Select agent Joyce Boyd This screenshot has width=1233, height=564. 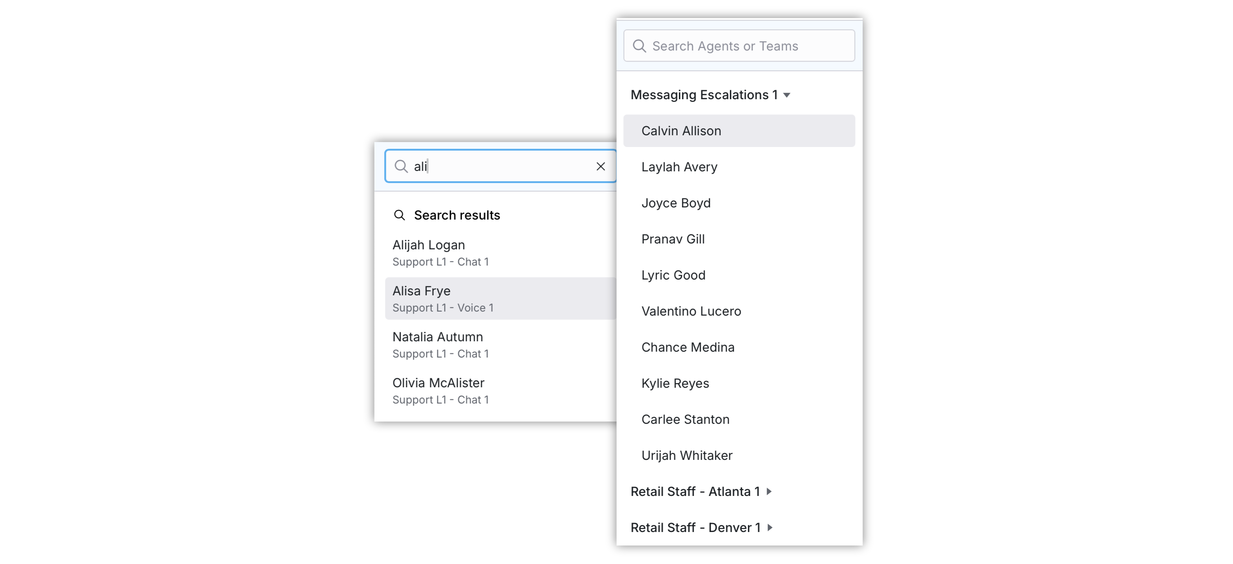point(739,203)
